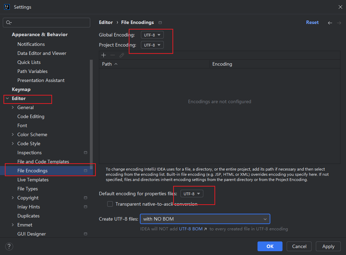Open File and Code Templates settings
Screen dimensions: 346x255
point(43,162)
